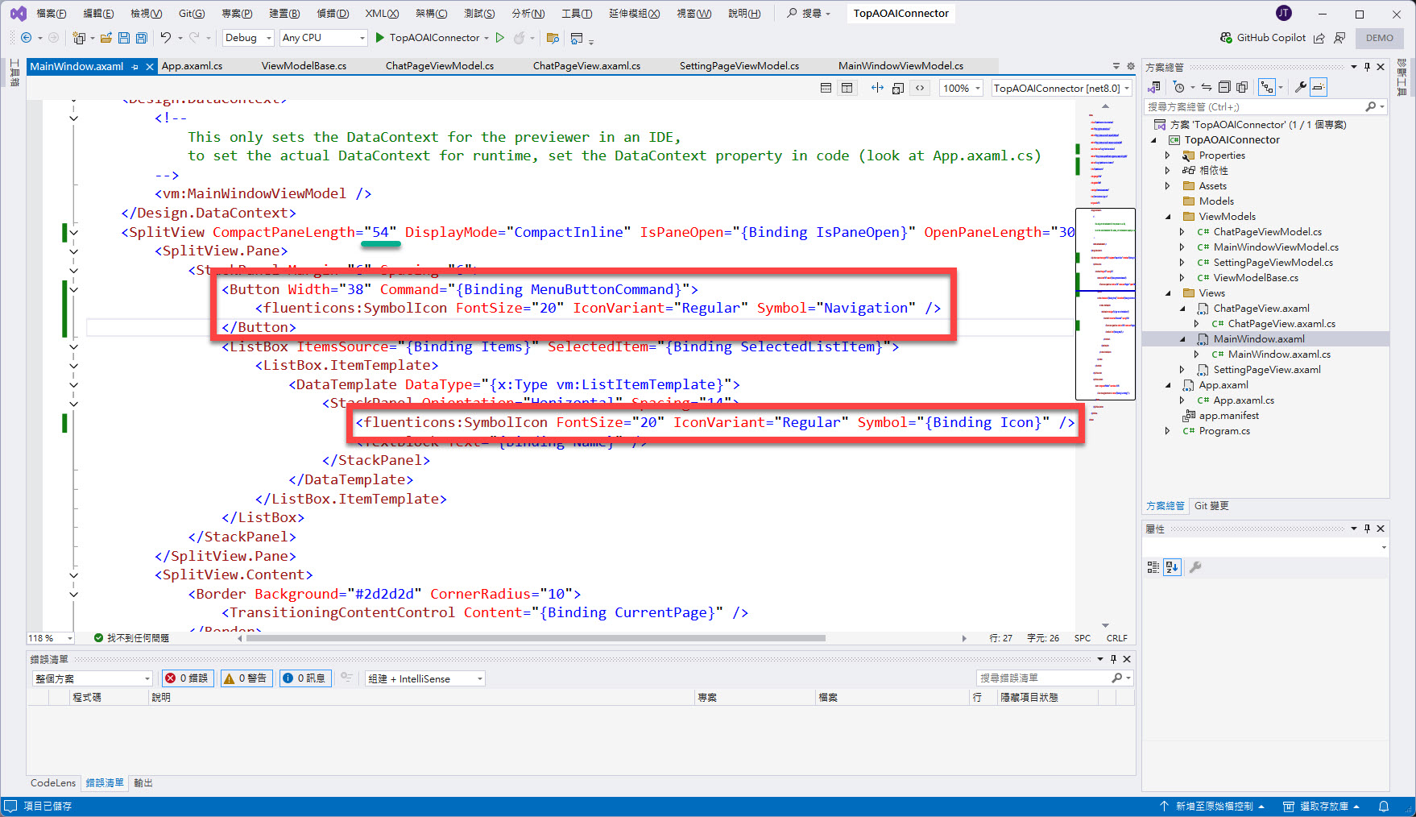Open the App.axaml.cs editor tab
This screenshot has width=1416, height=817.
(x=193, y=66)
